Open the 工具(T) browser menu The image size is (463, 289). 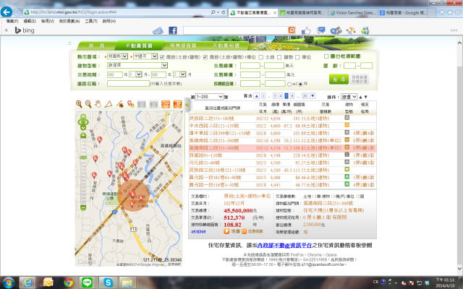pyautogui.click(x=91, y=21)
